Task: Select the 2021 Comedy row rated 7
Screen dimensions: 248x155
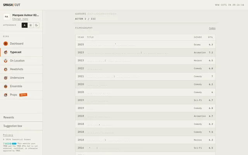Action: [x=145, y=76]
